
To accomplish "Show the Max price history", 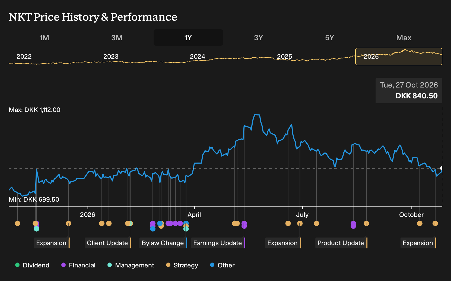I will coord(404,38).
